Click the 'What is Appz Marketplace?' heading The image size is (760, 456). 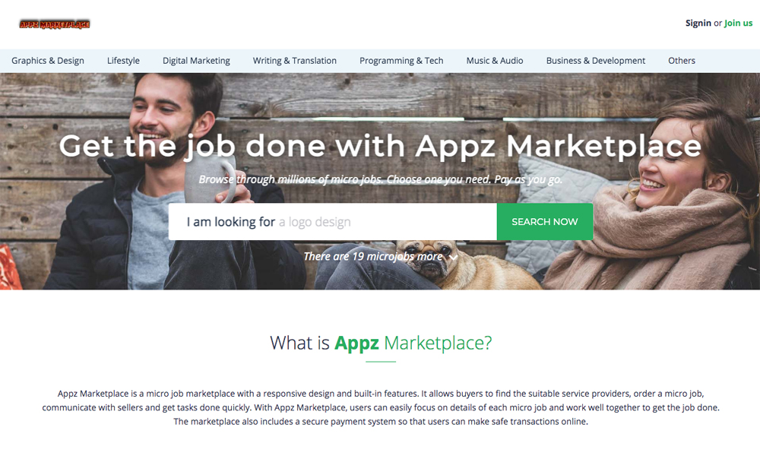381,343
